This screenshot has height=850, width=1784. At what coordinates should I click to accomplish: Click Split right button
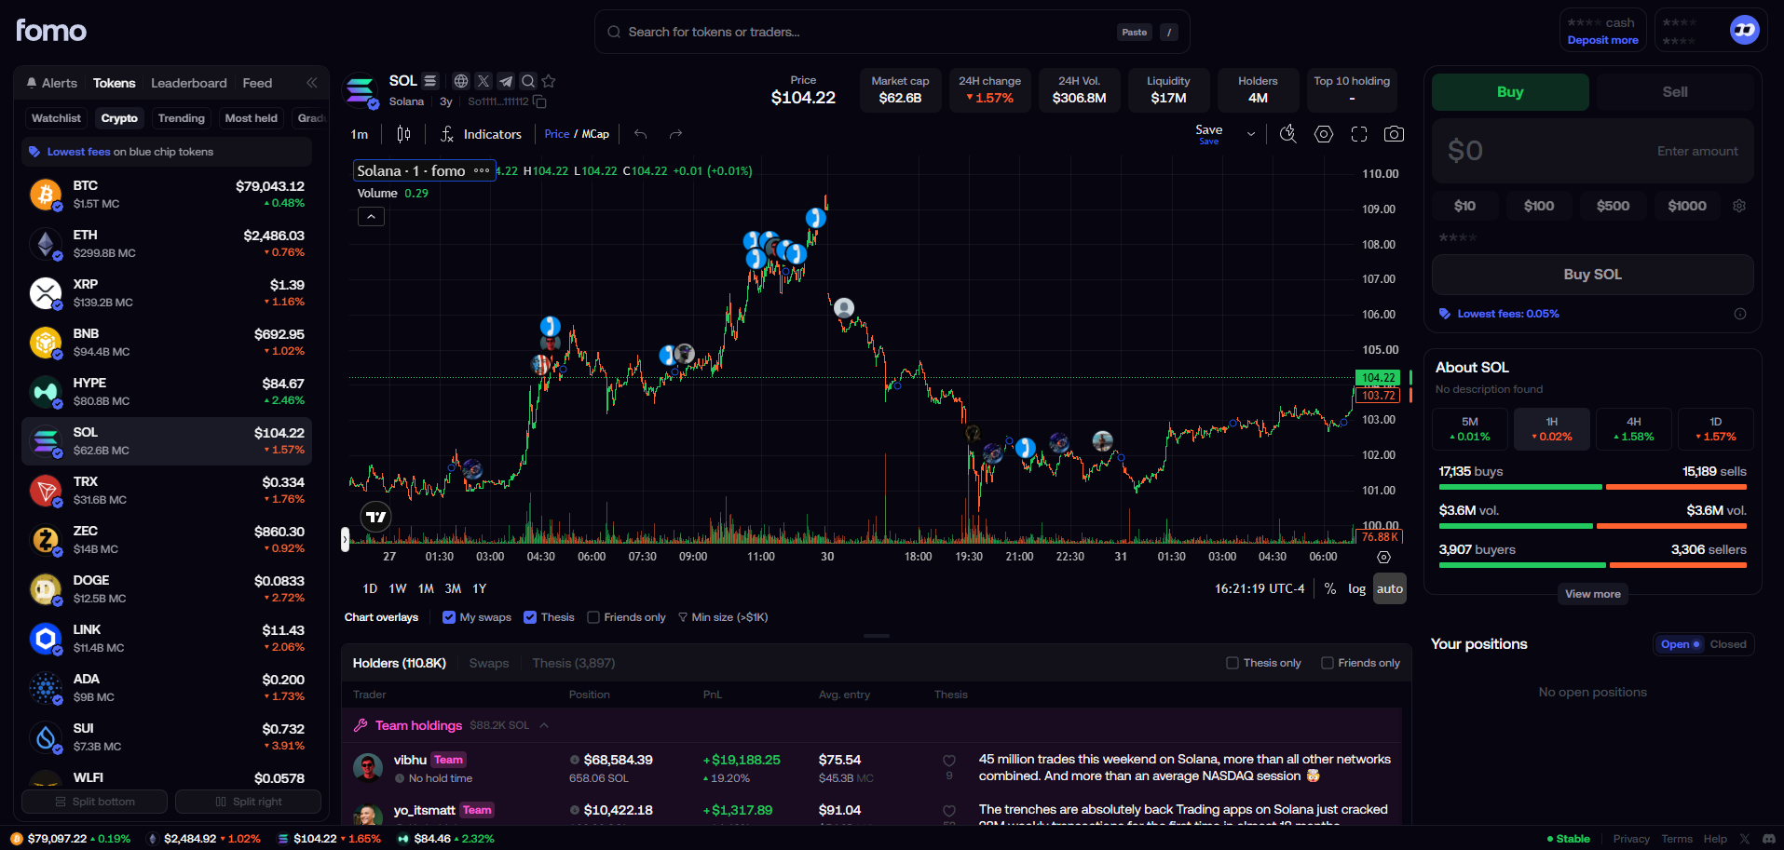pyautogui.click(x=249, y=802)
